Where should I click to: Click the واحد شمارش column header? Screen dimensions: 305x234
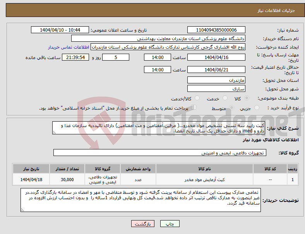(138, 169)
